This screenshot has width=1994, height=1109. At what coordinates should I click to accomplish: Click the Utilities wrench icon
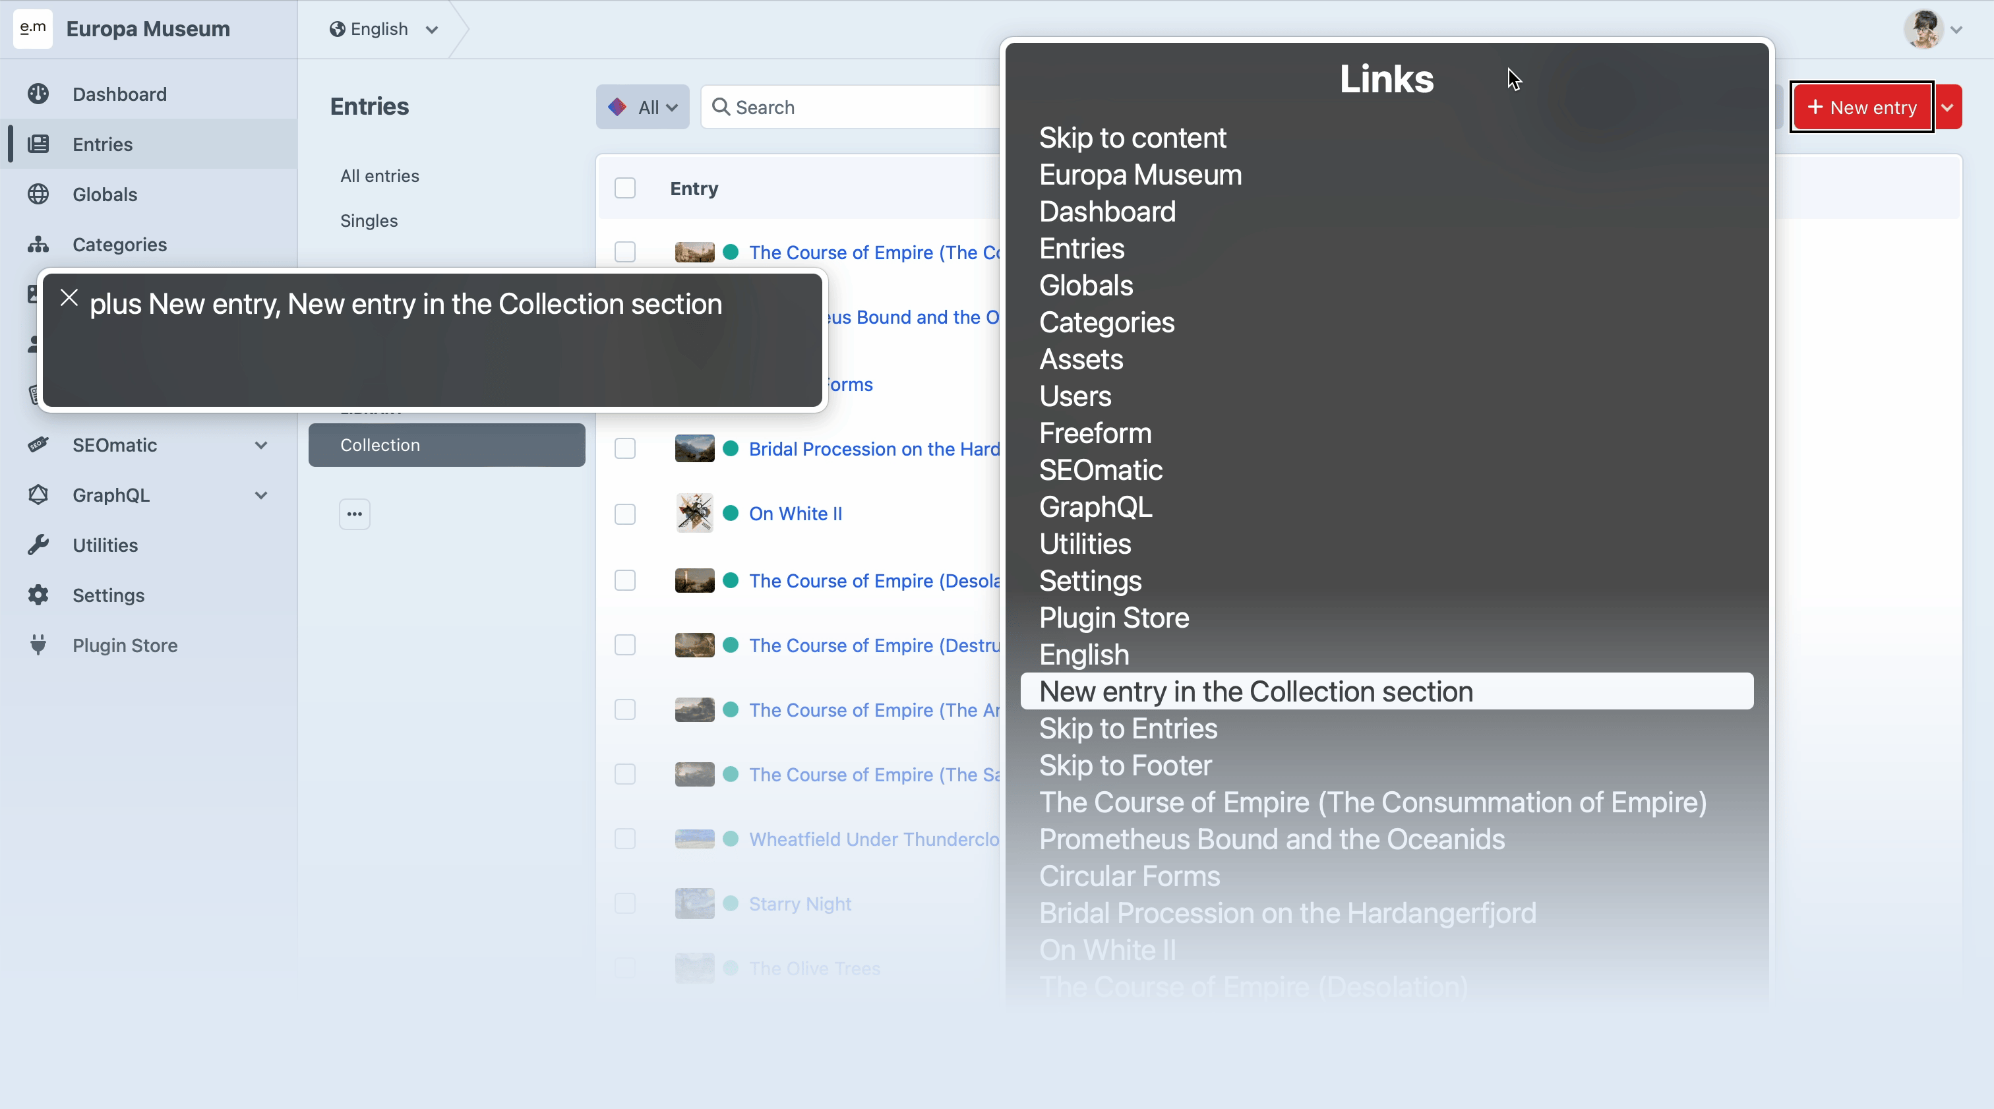pos(38,545)
